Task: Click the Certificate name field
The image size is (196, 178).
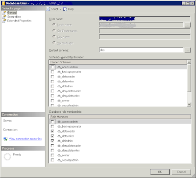Action: 145,31
